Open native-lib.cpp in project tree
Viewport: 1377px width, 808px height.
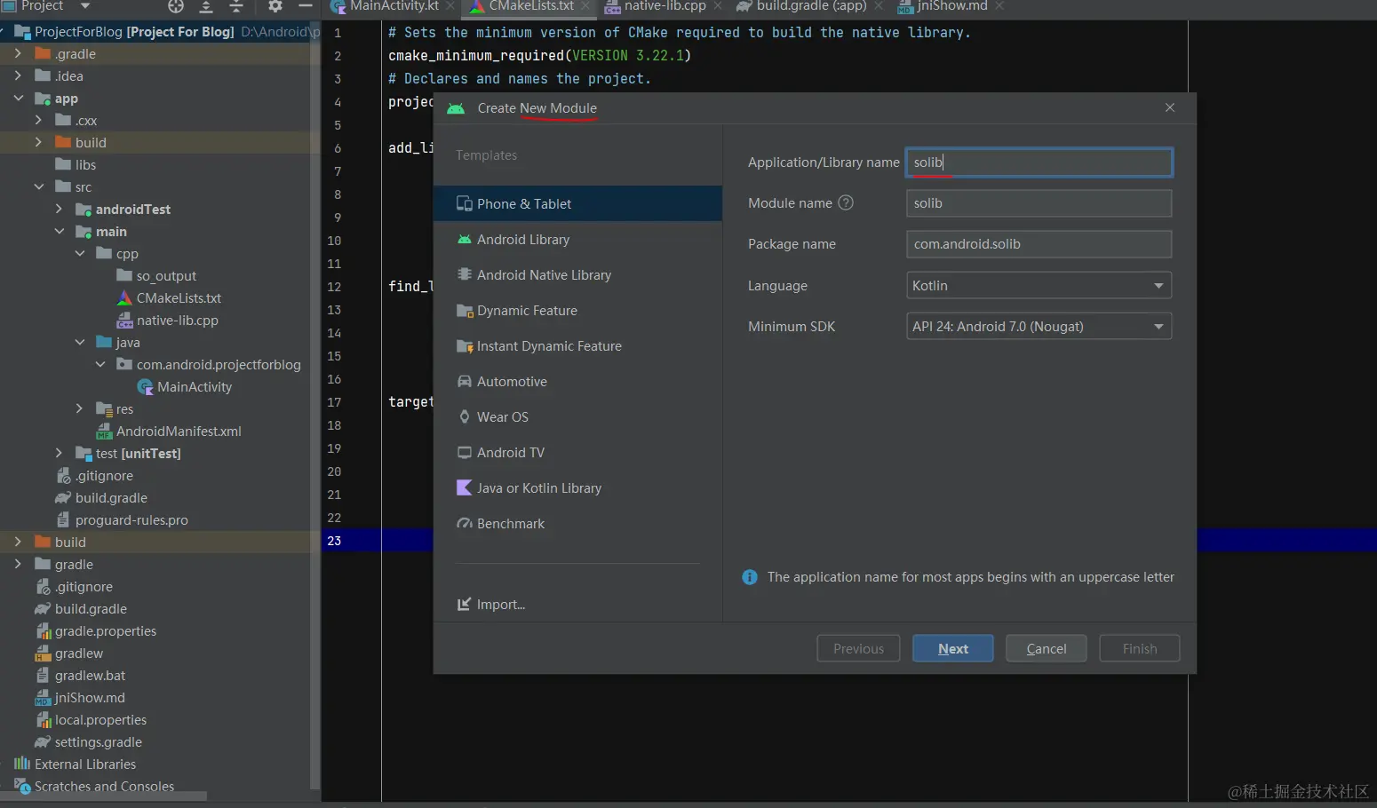click(177, 320)
